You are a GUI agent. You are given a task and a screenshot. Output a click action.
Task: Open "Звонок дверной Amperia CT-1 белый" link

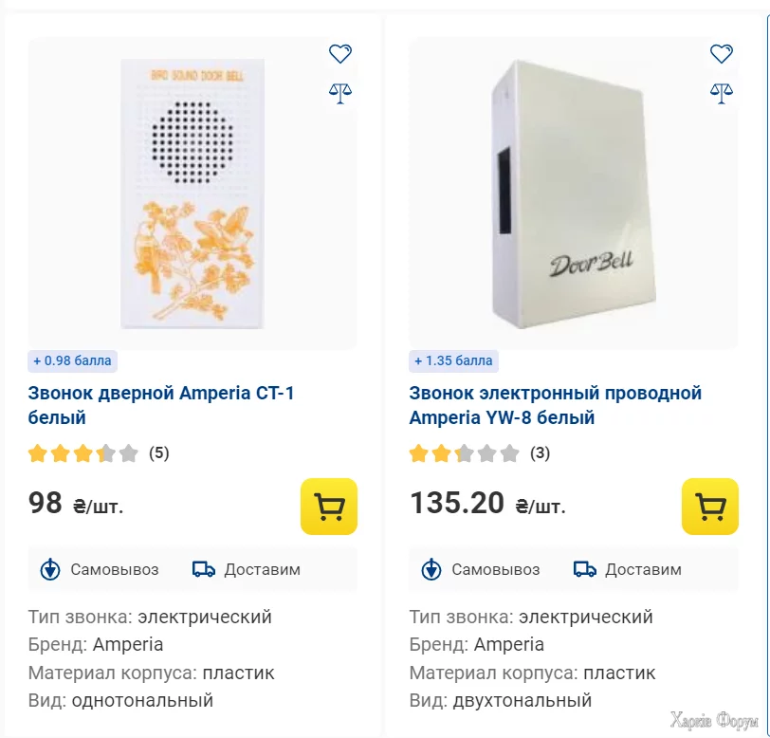161,405
